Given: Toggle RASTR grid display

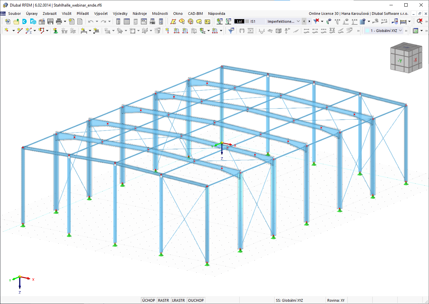Looking at the screenshot, I should (164, 300).
